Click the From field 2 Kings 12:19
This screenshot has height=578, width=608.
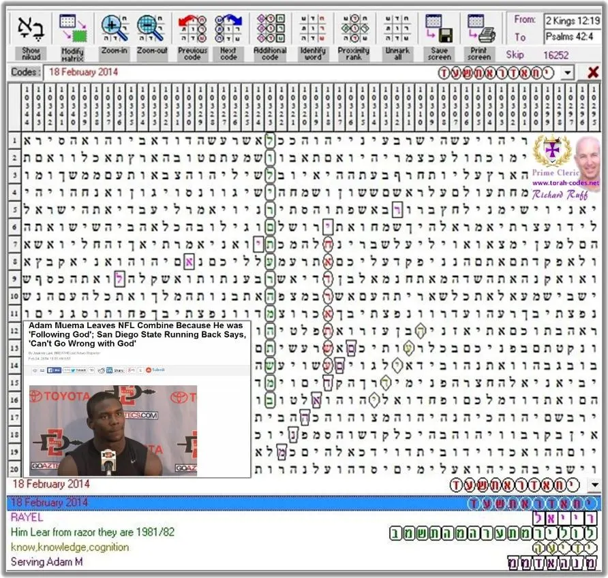point(573,20)
